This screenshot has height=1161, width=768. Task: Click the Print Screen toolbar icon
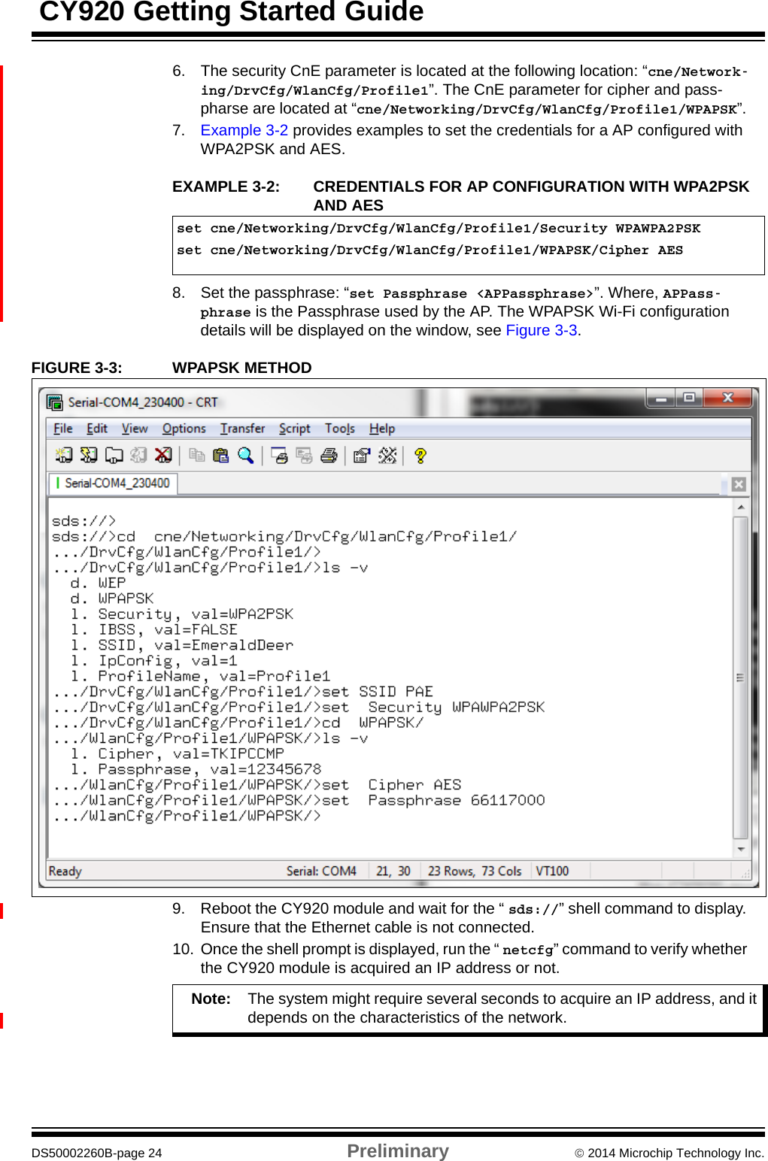click(x=279, y=455)
